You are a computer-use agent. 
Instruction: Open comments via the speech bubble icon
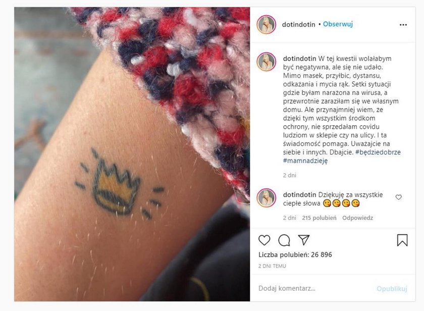point(284,240)
